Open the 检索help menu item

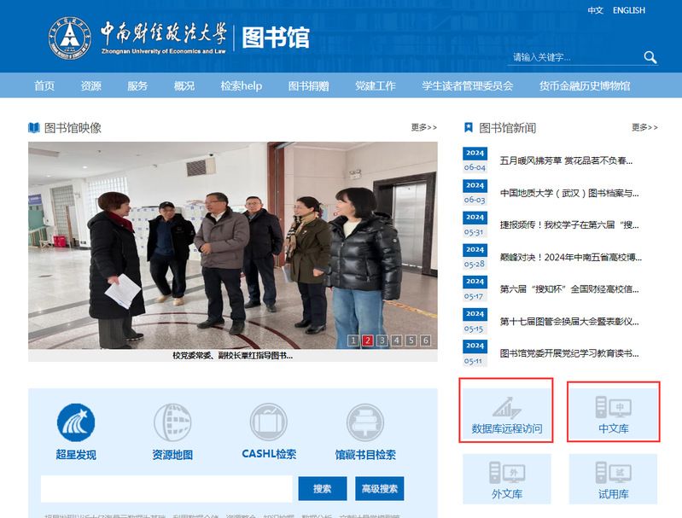tap(241, 86)
